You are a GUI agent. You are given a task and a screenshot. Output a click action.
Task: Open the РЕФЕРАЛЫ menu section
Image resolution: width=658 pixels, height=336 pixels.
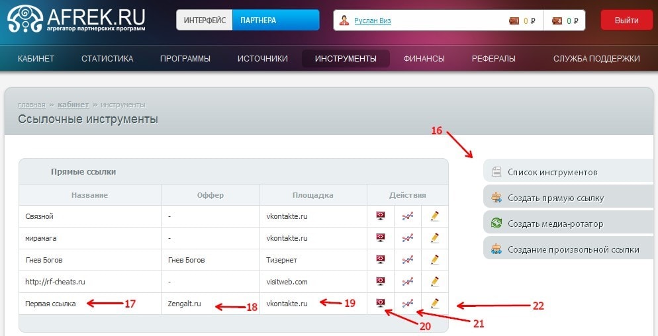(x=494, y=59)
